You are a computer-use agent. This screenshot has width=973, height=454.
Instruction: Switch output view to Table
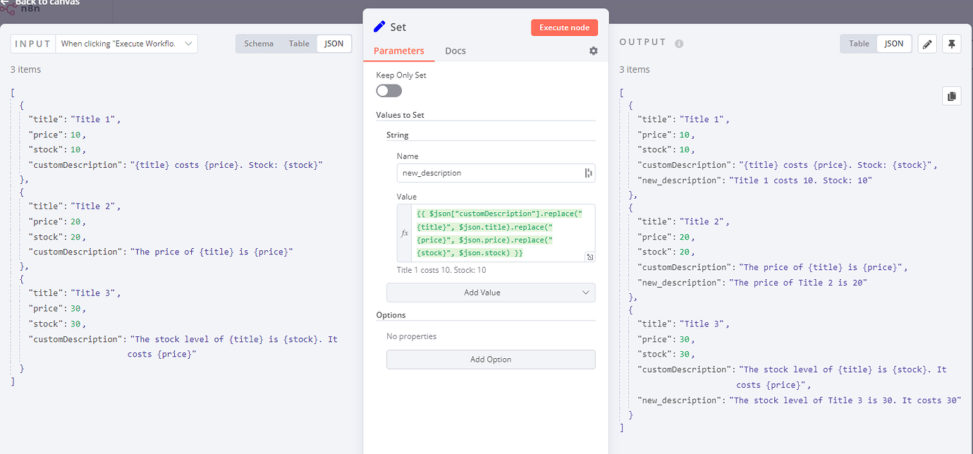pos(858,43)
